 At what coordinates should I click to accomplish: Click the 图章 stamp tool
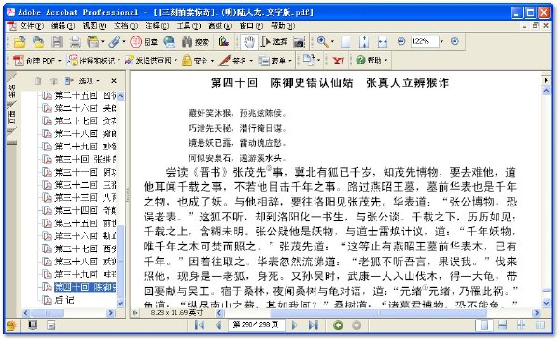(145, 42)
